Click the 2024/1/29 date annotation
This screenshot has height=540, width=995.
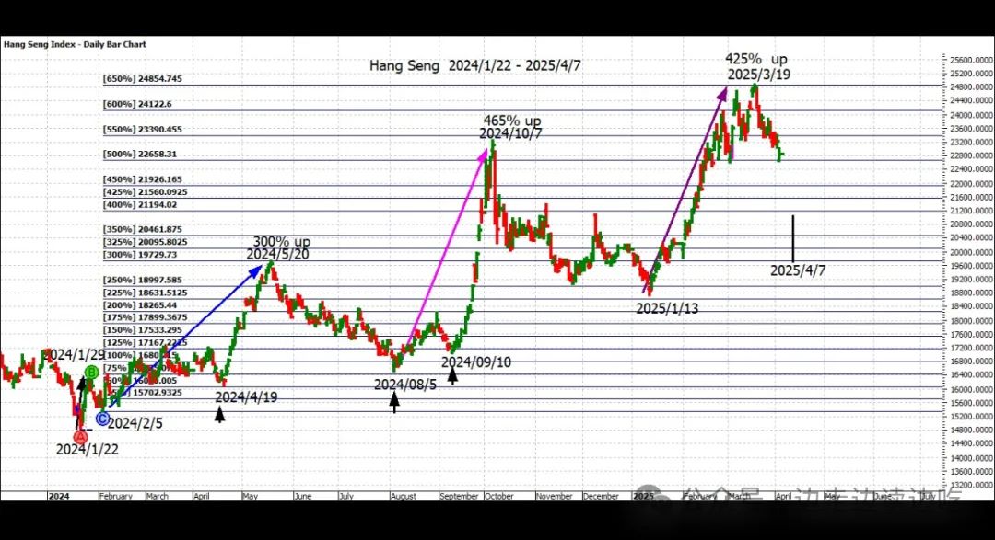(x=74, y=354)
